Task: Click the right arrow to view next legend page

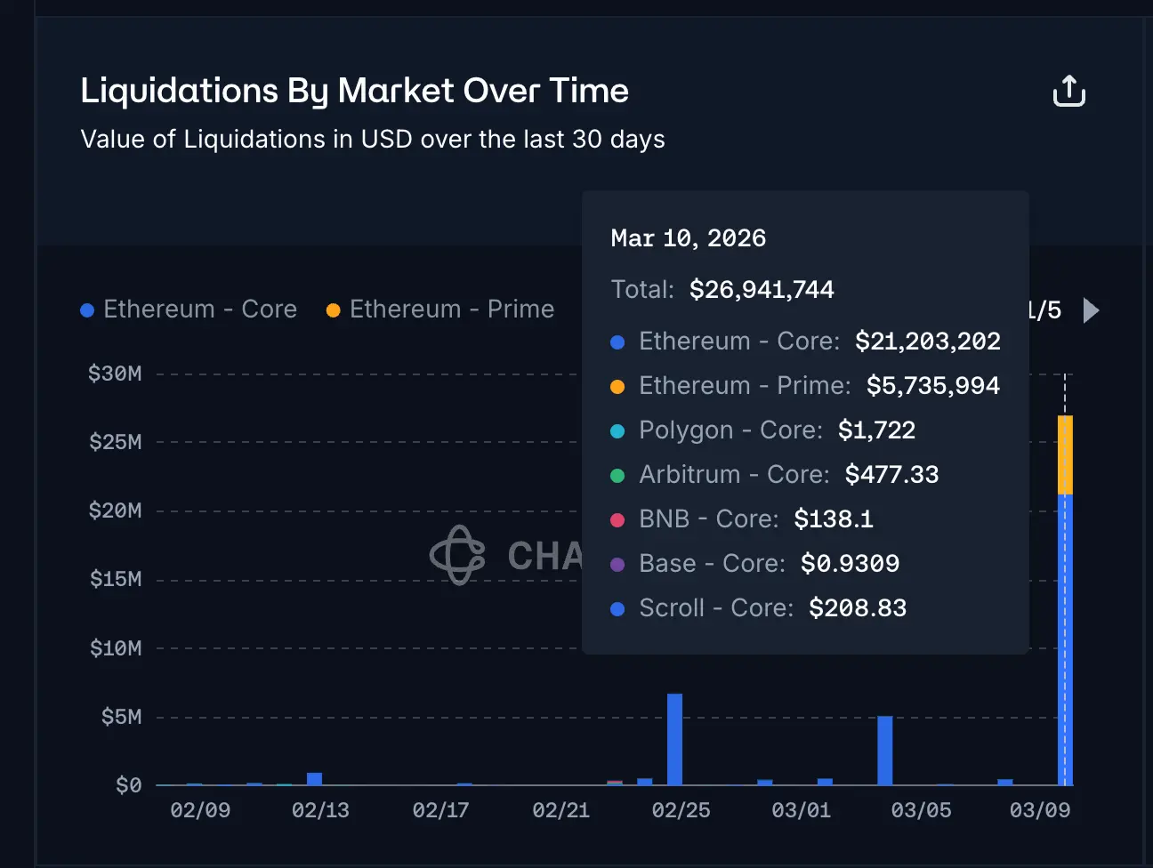Action: pyautogui.click(x=1091, y=309)
